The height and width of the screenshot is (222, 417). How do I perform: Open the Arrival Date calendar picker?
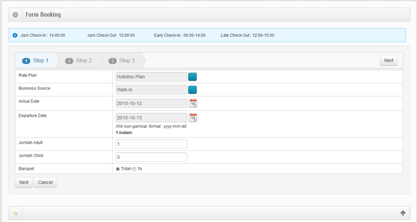193,103
